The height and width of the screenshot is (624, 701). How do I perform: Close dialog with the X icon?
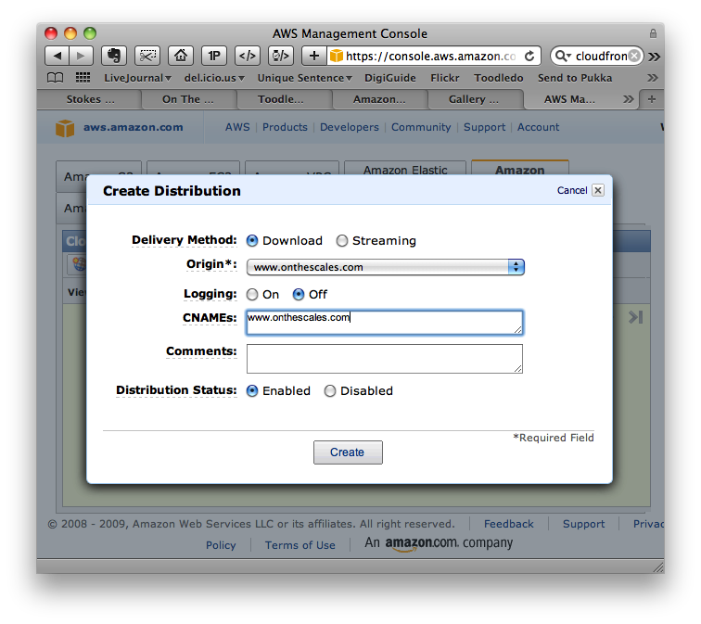pyautogui.click(x=598, y=190)
